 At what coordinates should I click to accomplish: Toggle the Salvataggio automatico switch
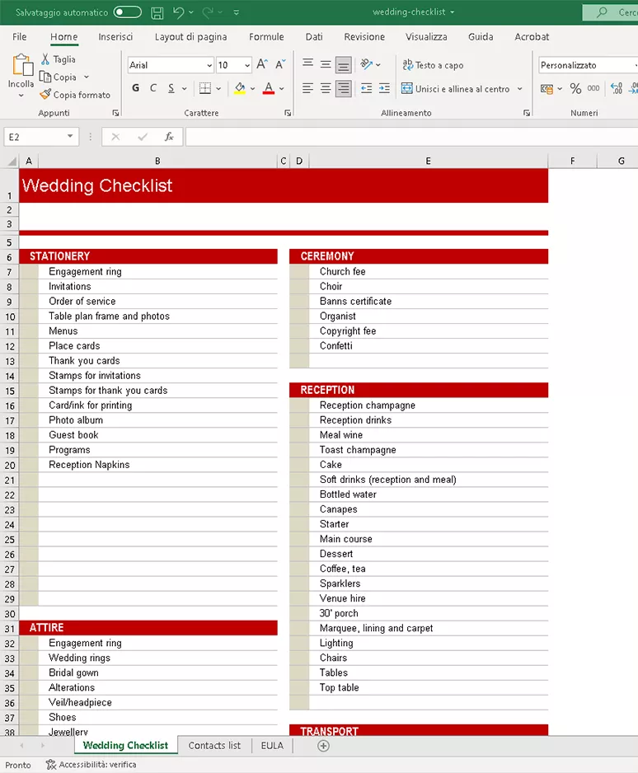(x=128, y=12)
